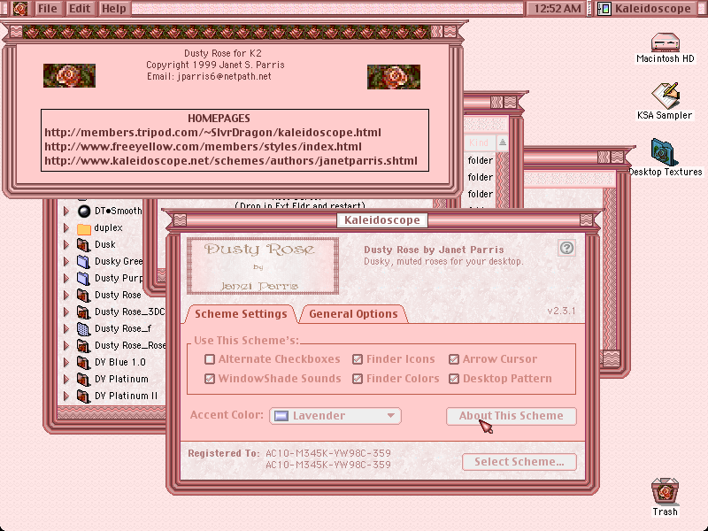Viewport: 708px width, 531px height.
Task: Select the Dusty Purple scheme icon
Action: (83, 278)
